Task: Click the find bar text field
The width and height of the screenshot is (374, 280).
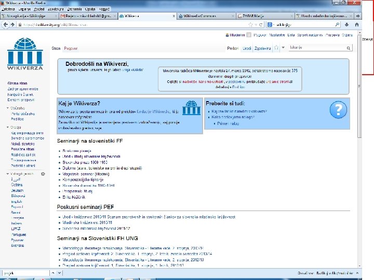Action: (x=26, y=273)
